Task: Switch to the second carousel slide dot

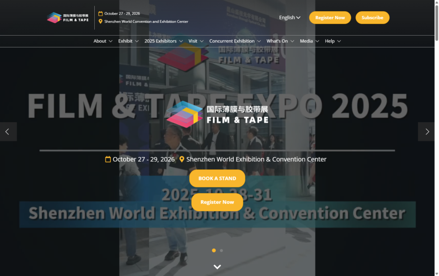Action: click(x=221, y=250)
